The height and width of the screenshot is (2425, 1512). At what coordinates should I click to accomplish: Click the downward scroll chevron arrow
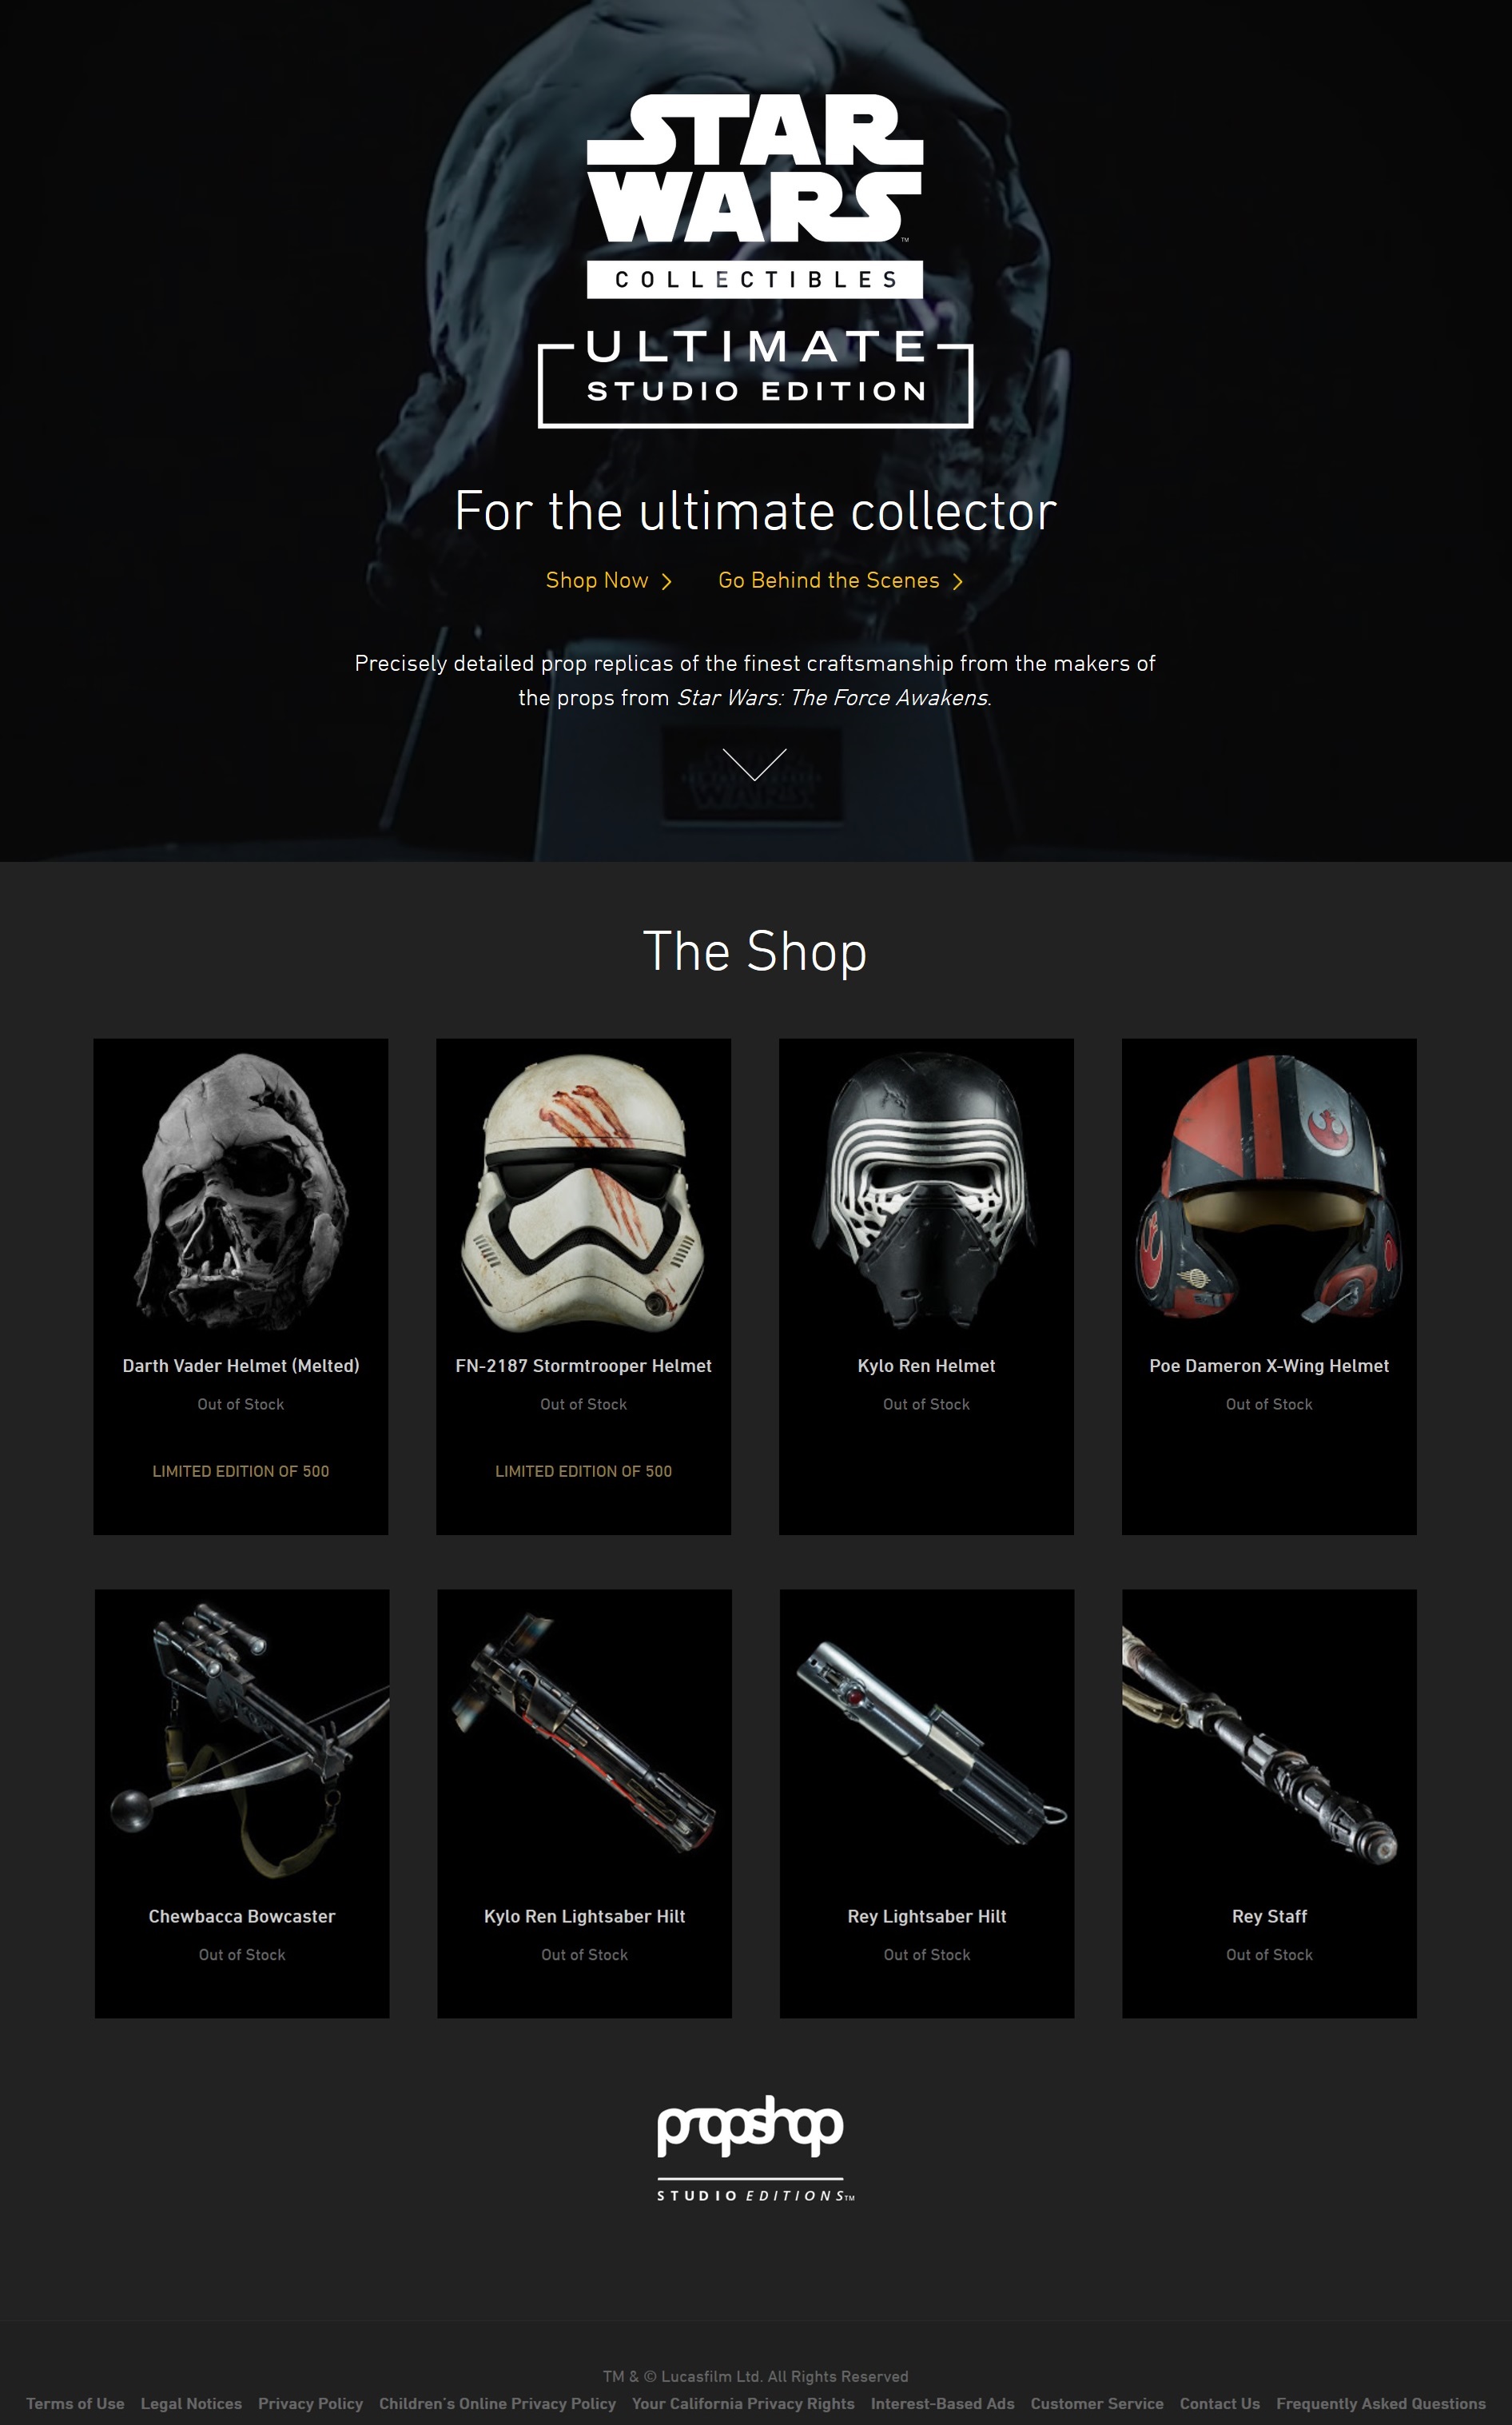point(755,764)
